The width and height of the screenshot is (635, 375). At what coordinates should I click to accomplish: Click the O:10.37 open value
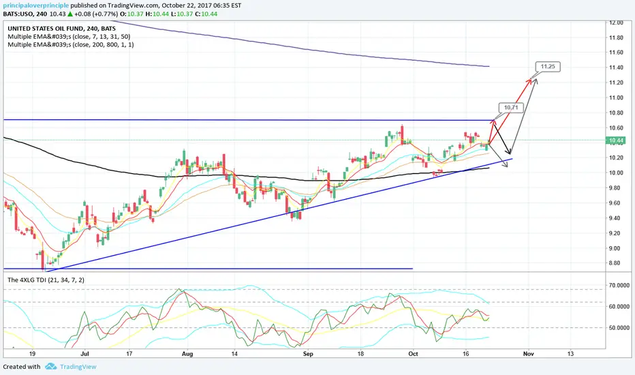coord(131,14)
